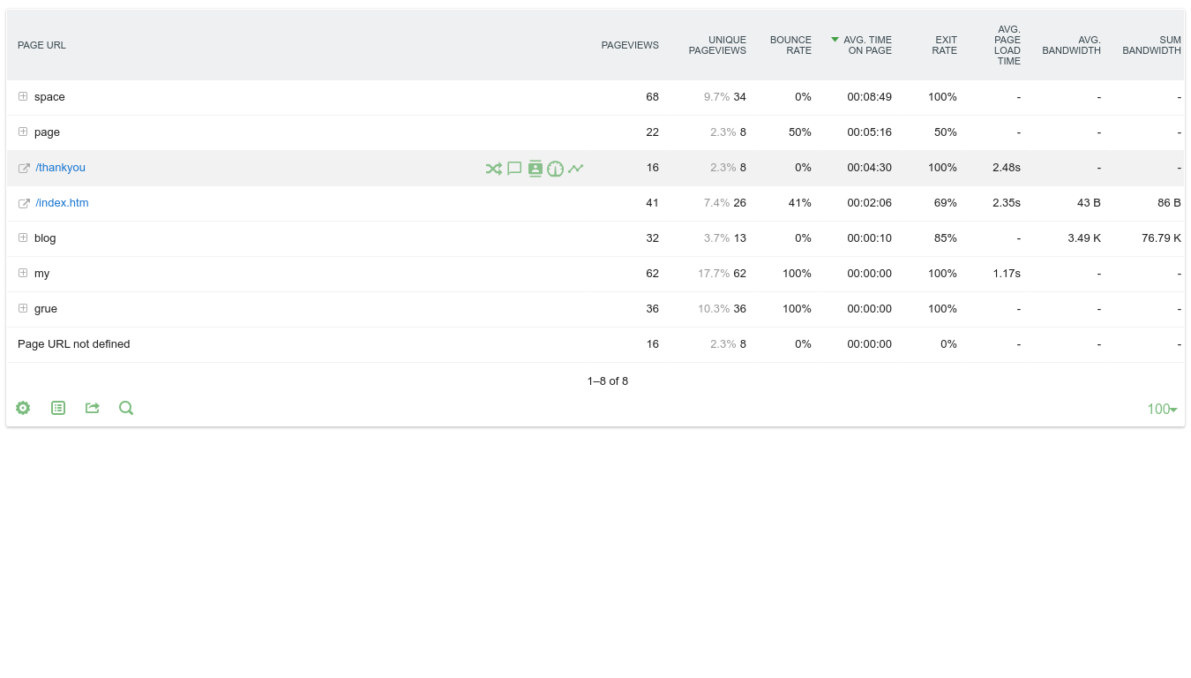Change visualization using the table icon

coord(58,408)
